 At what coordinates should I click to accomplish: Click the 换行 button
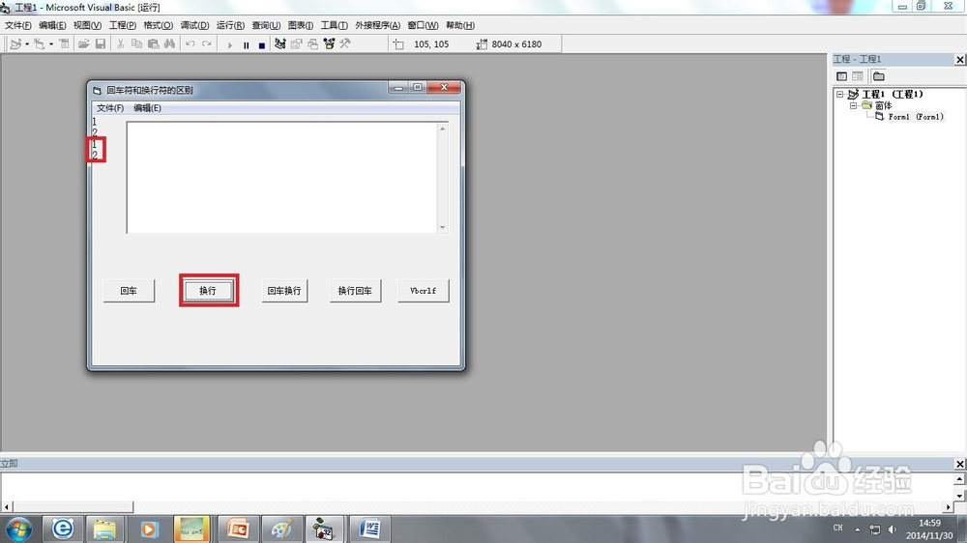click(x=209, y=290)
